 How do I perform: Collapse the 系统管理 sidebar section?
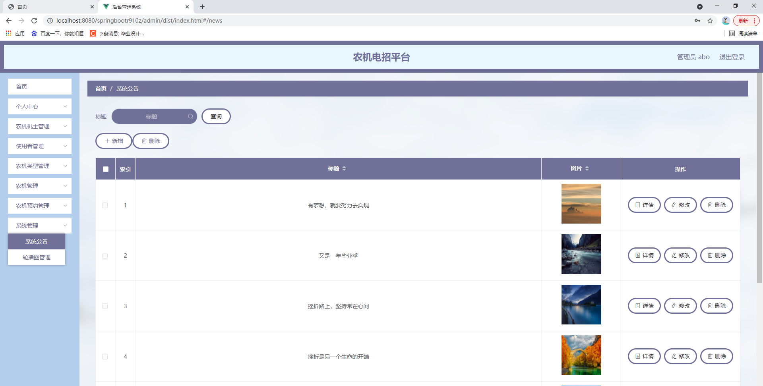coord(39,225)
